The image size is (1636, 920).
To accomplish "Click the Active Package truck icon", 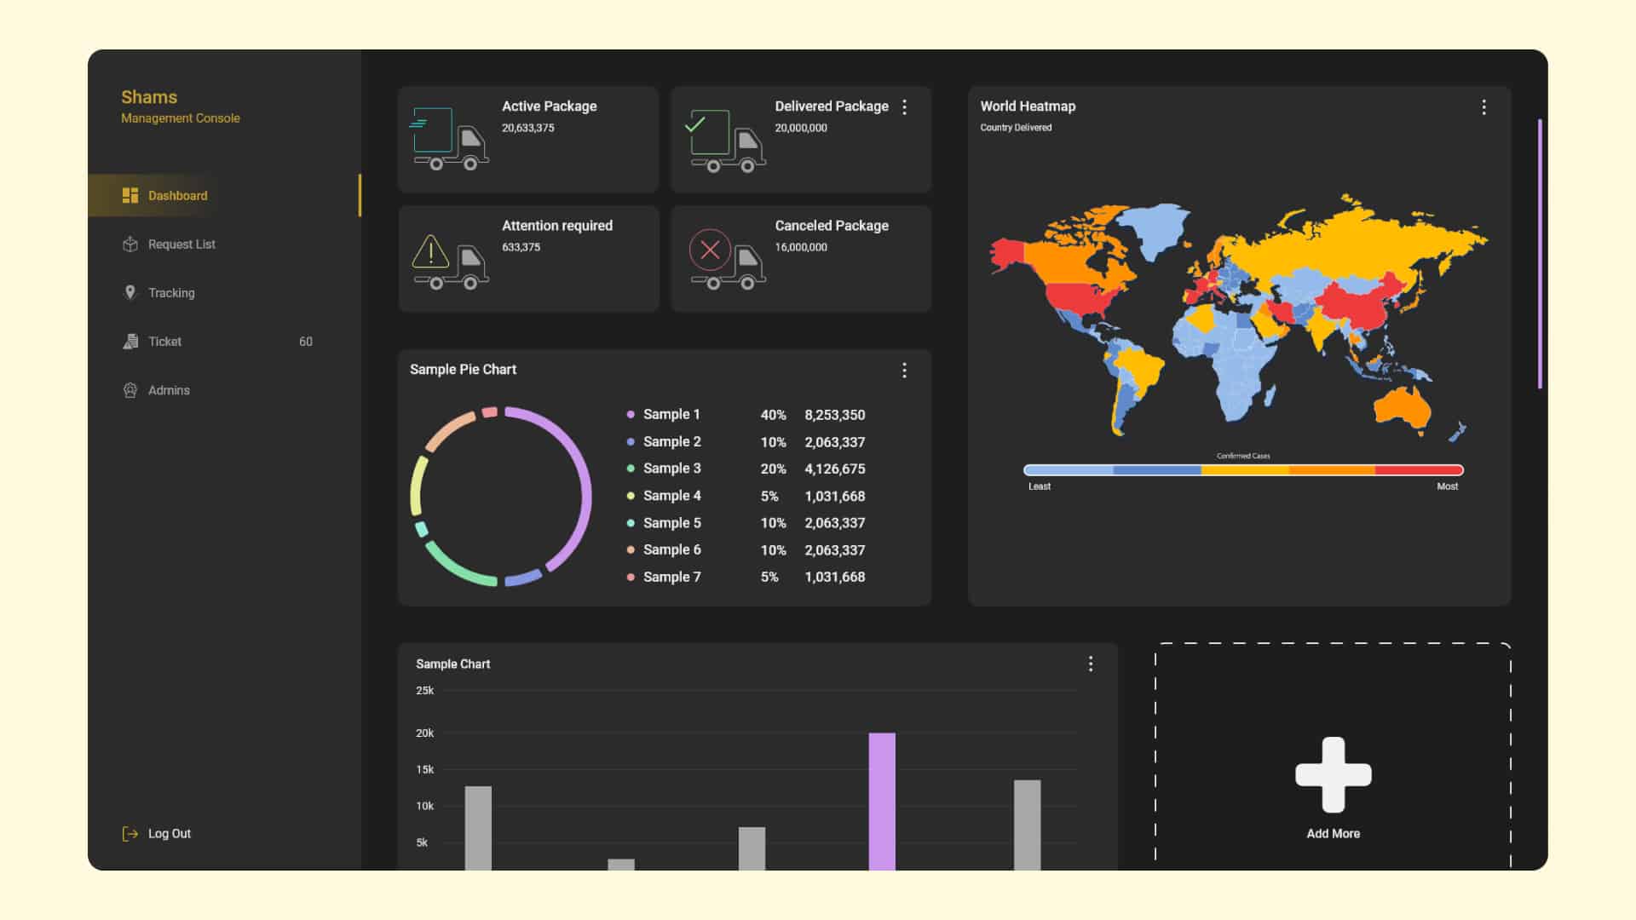I will point(450,139).
